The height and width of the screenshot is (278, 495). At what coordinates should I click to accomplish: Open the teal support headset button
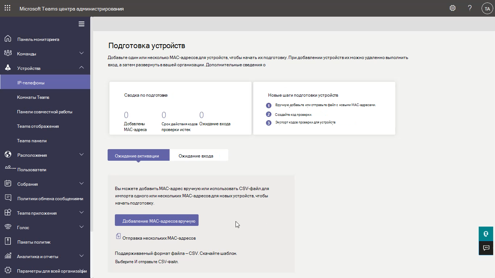[x=486, y=234]
